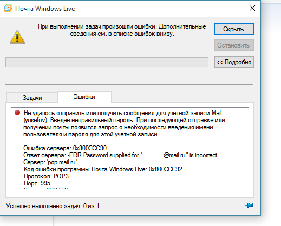Screen dimensions: 281x226
Task: Click the 'Протокол: POP3' line
Action: [46, 176]
